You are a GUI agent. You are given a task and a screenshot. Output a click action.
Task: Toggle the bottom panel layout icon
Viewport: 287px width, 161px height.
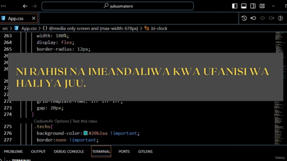[244, 6]
